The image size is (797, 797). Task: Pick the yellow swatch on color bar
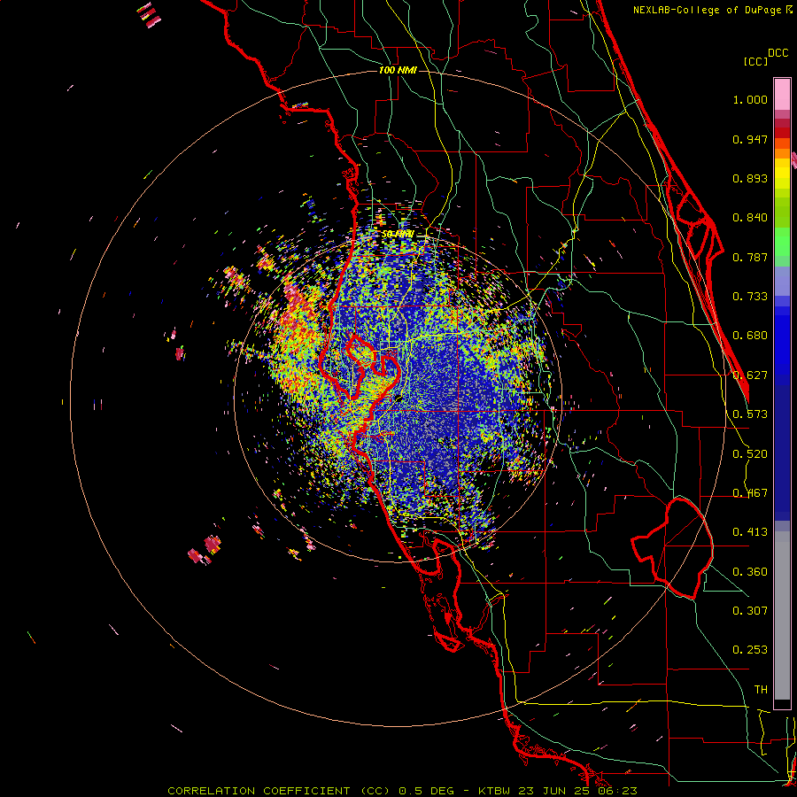(x=782, y=174)
